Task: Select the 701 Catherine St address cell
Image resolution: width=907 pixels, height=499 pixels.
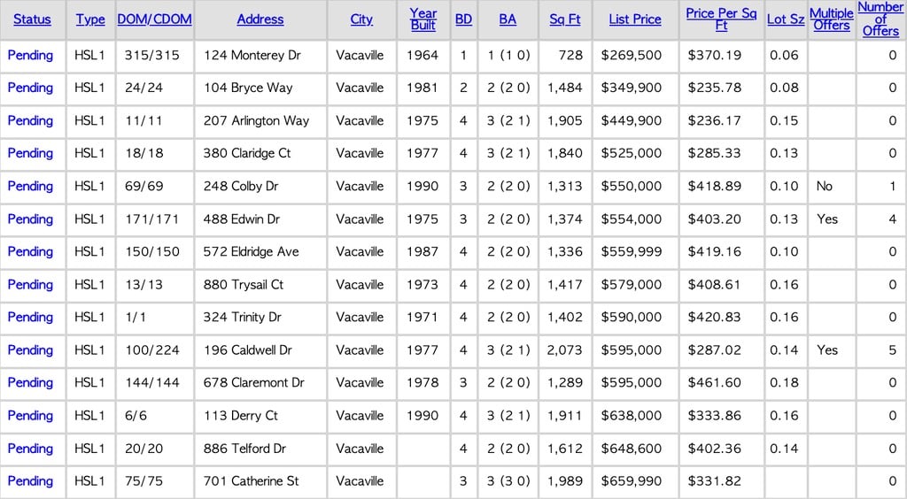Action: coord(252,480)
